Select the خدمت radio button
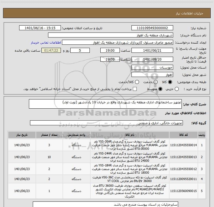Image resolution: width=214 pixels, height=207 pixels. pos(156,82)
